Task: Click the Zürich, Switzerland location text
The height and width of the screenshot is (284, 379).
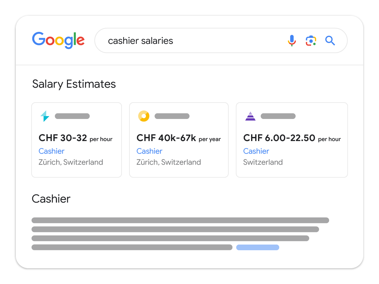Action: pos(71,162)
